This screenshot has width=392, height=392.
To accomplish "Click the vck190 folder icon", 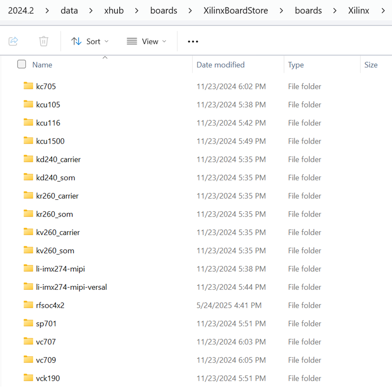I will 28,378.
